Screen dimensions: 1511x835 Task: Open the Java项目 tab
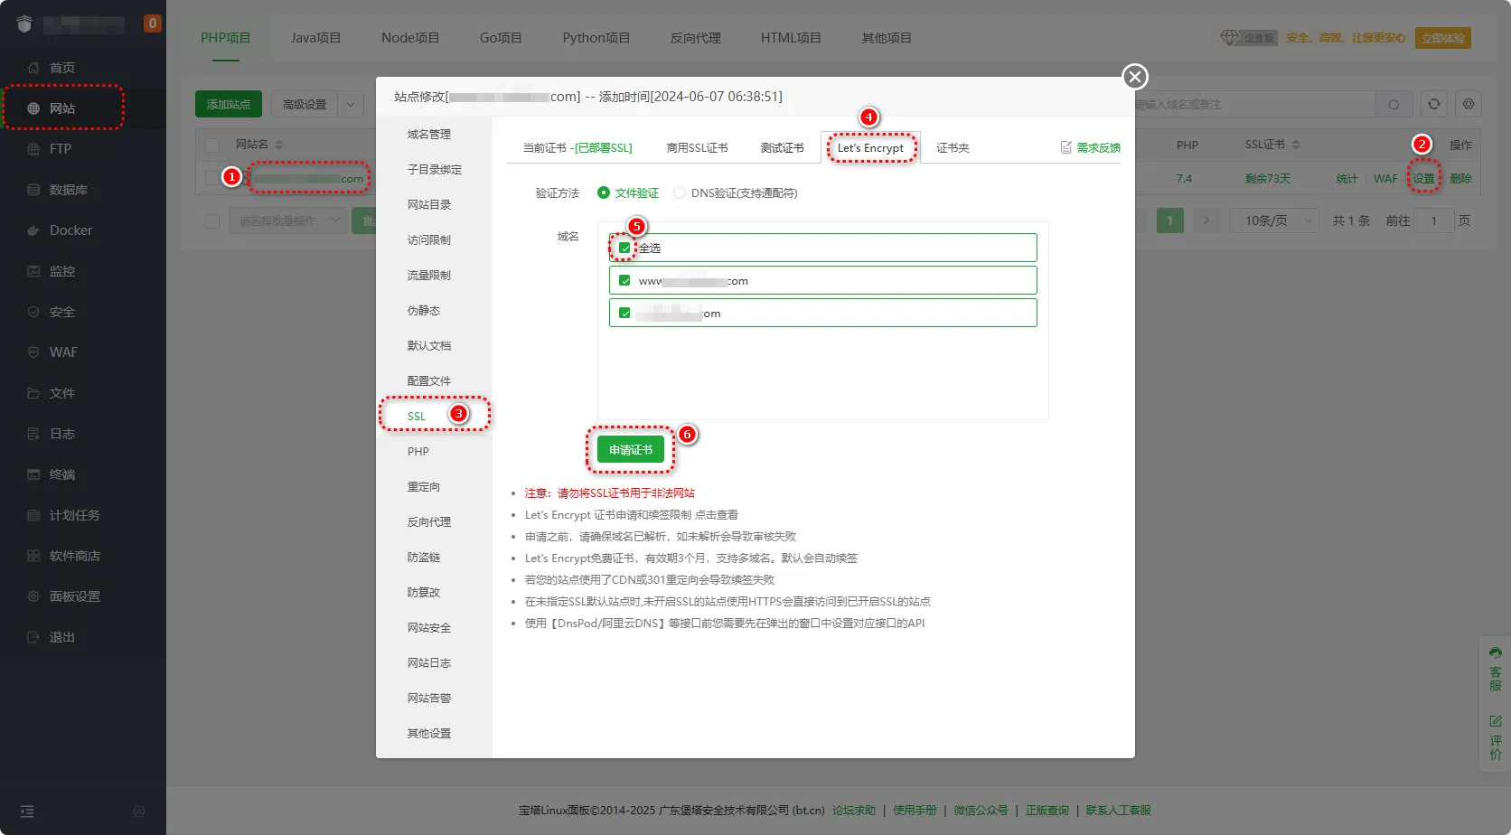coord(315,38)
